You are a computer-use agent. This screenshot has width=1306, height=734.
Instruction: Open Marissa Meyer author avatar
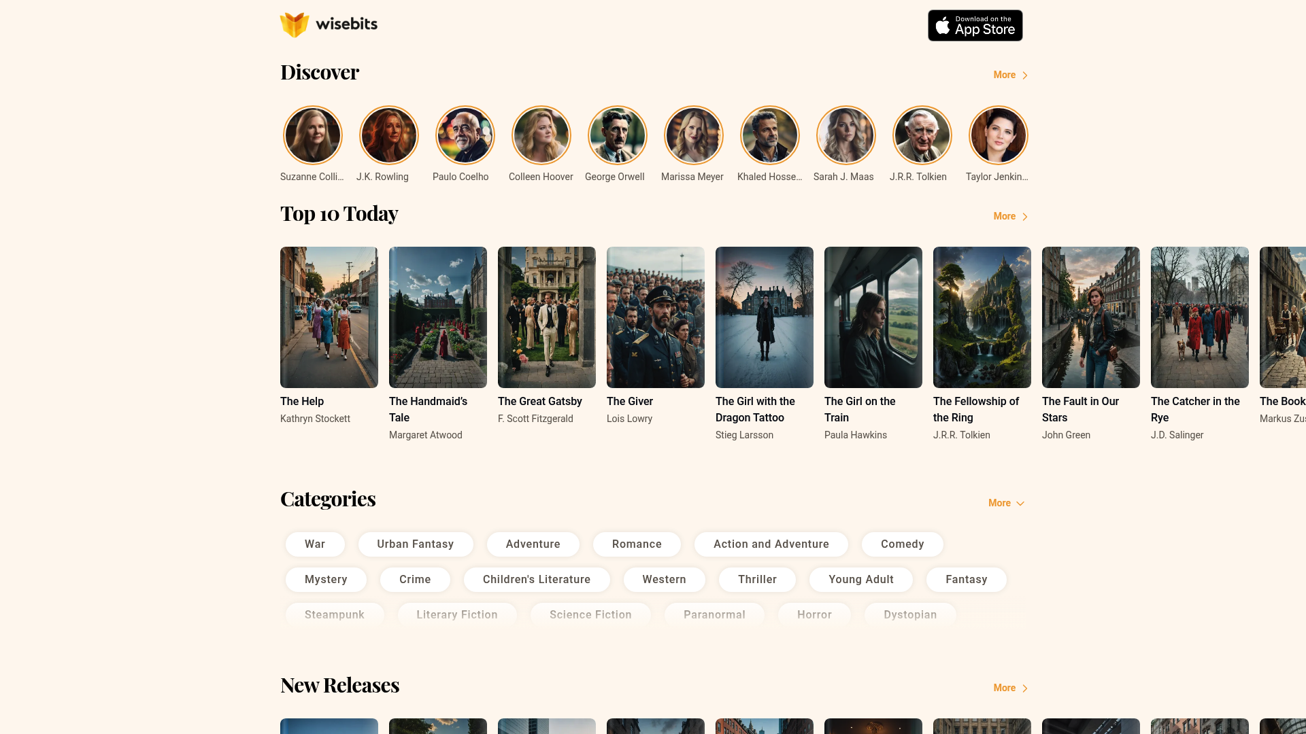tap(694, 135)
